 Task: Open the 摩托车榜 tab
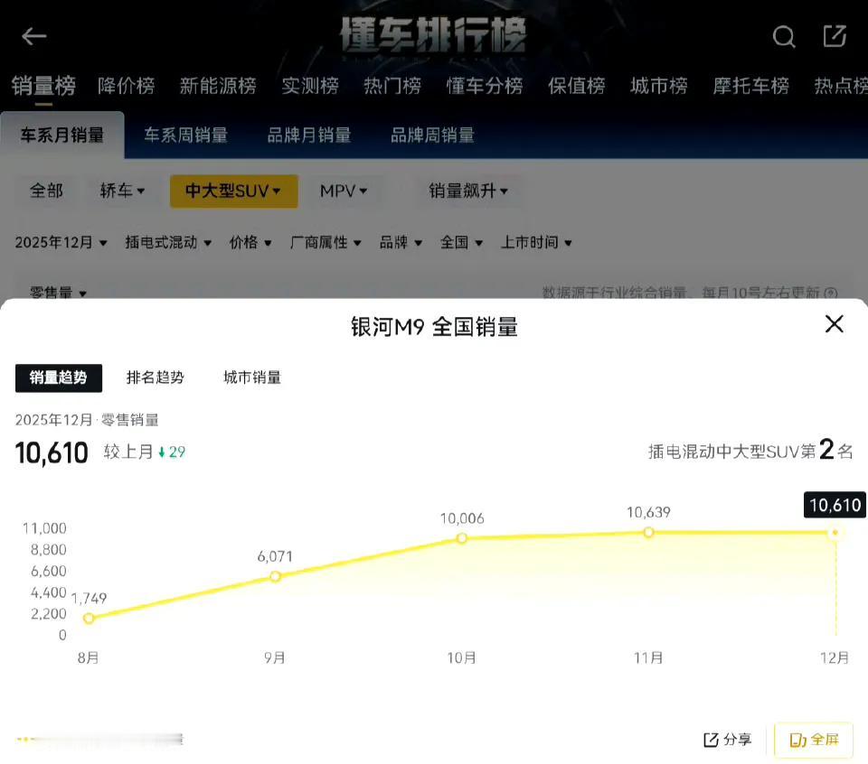750,86
